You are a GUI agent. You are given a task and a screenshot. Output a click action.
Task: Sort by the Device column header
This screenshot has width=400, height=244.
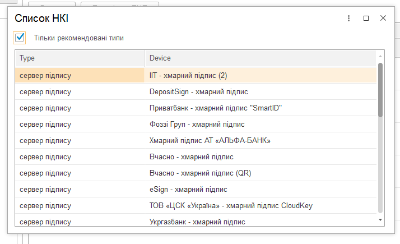point(261,58)
